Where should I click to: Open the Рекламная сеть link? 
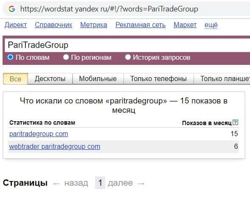click(140, 25)
